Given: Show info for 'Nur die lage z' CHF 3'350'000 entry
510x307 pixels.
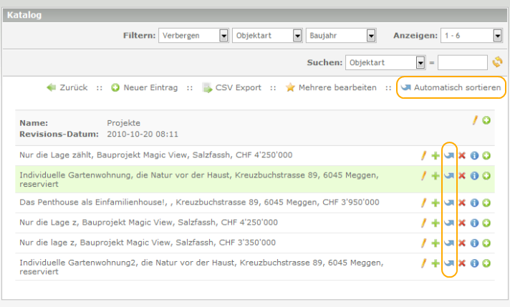Looking at the screenshot, I should (x=474, y=243).
